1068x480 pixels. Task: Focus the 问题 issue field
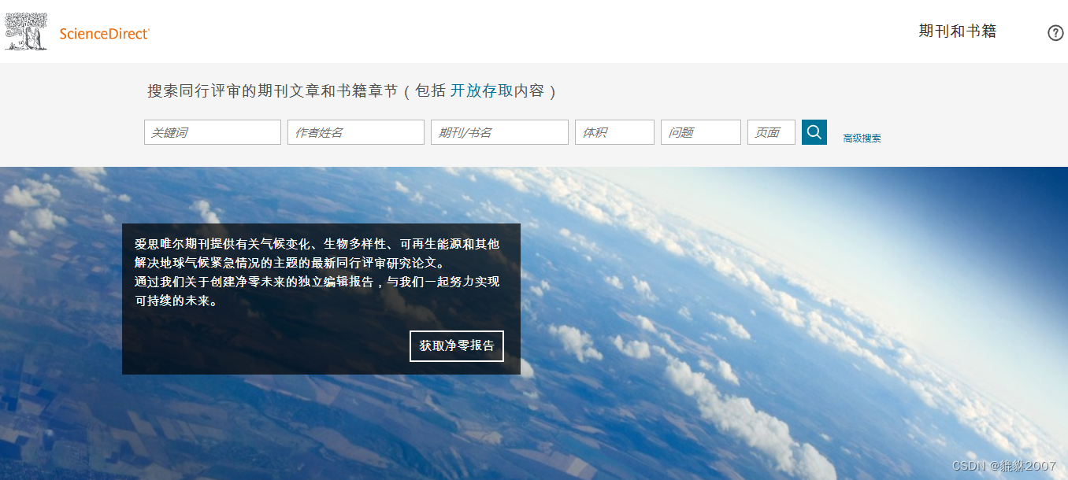pyautogui.click(x=701, y=132)
